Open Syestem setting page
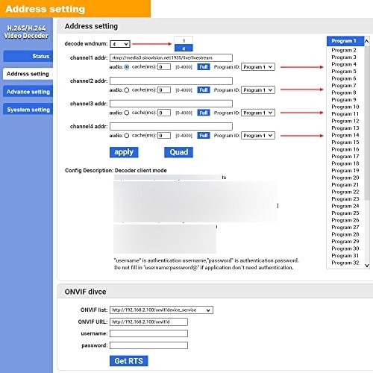 pos(28,110)
